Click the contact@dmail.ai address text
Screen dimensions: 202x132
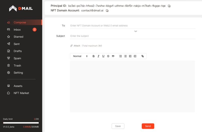(x=92, y=10)
